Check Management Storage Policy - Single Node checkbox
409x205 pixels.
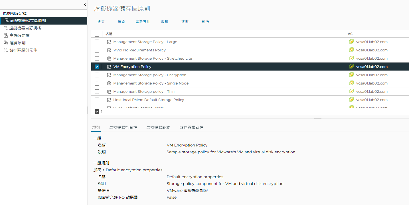coord(97,83)
